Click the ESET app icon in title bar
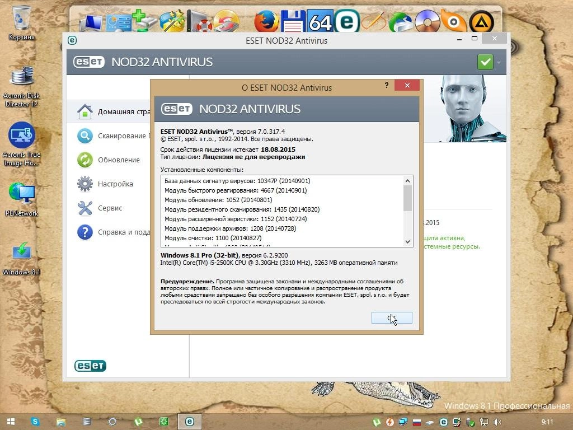 (72, 40)
